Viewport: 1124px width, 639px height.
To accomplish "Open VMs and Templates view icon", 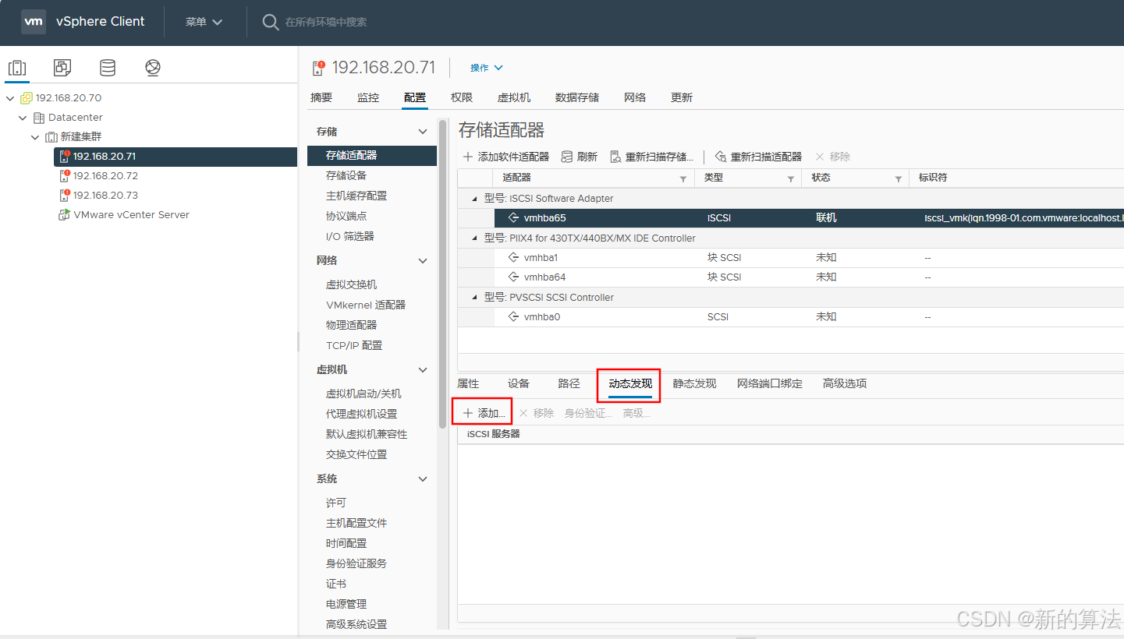I will [62, 68].
